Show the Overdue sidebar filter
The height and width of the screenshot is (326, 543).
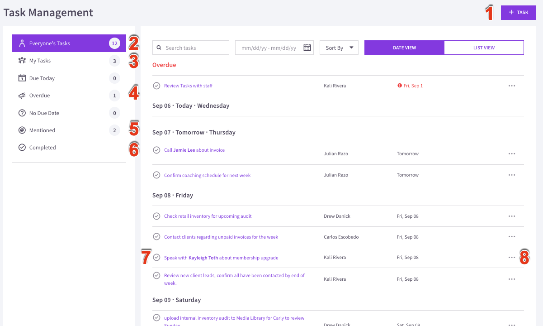pos(69,96)
